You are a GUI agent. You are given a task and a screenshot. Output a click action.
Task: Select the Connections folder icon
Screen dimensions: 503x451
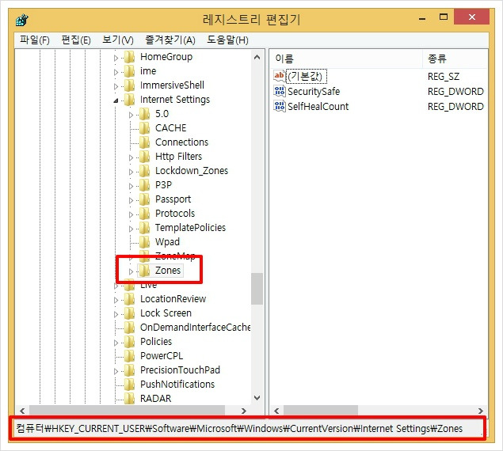click(x=145, y=142)
